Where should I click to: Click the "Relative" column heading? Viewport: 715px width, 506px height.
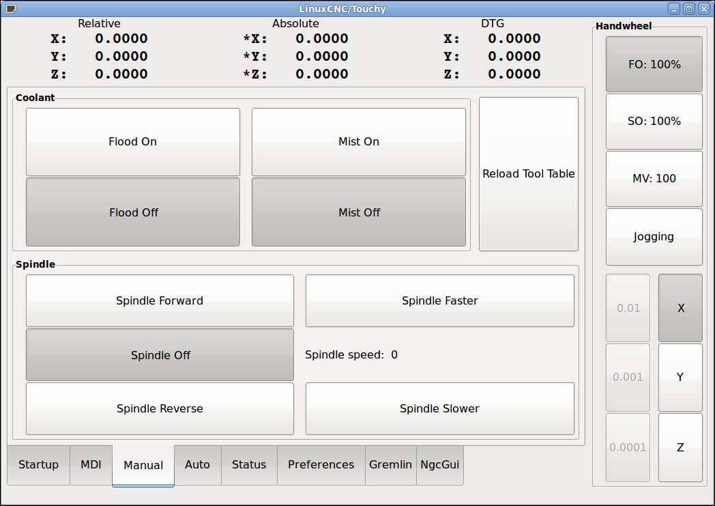[99, 24]
